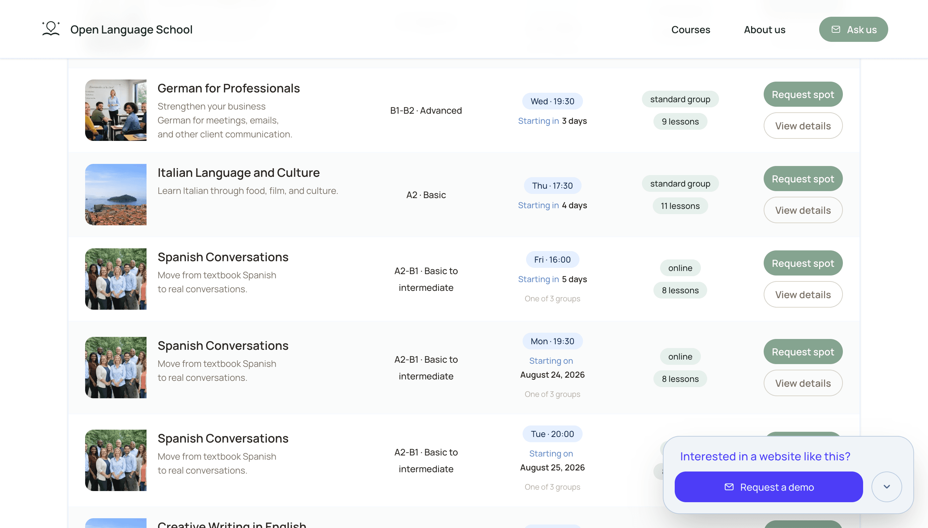The height and width of the screenshot is (528, 928).
Task: Click standard group badge for German course
Action: (x=680, y=99)
